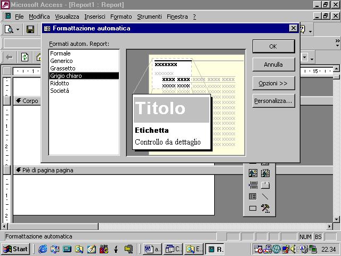Switch to the C. taskbar button
Image resolution: width=341 pixels, height=256 pixels.
point(173,249)
